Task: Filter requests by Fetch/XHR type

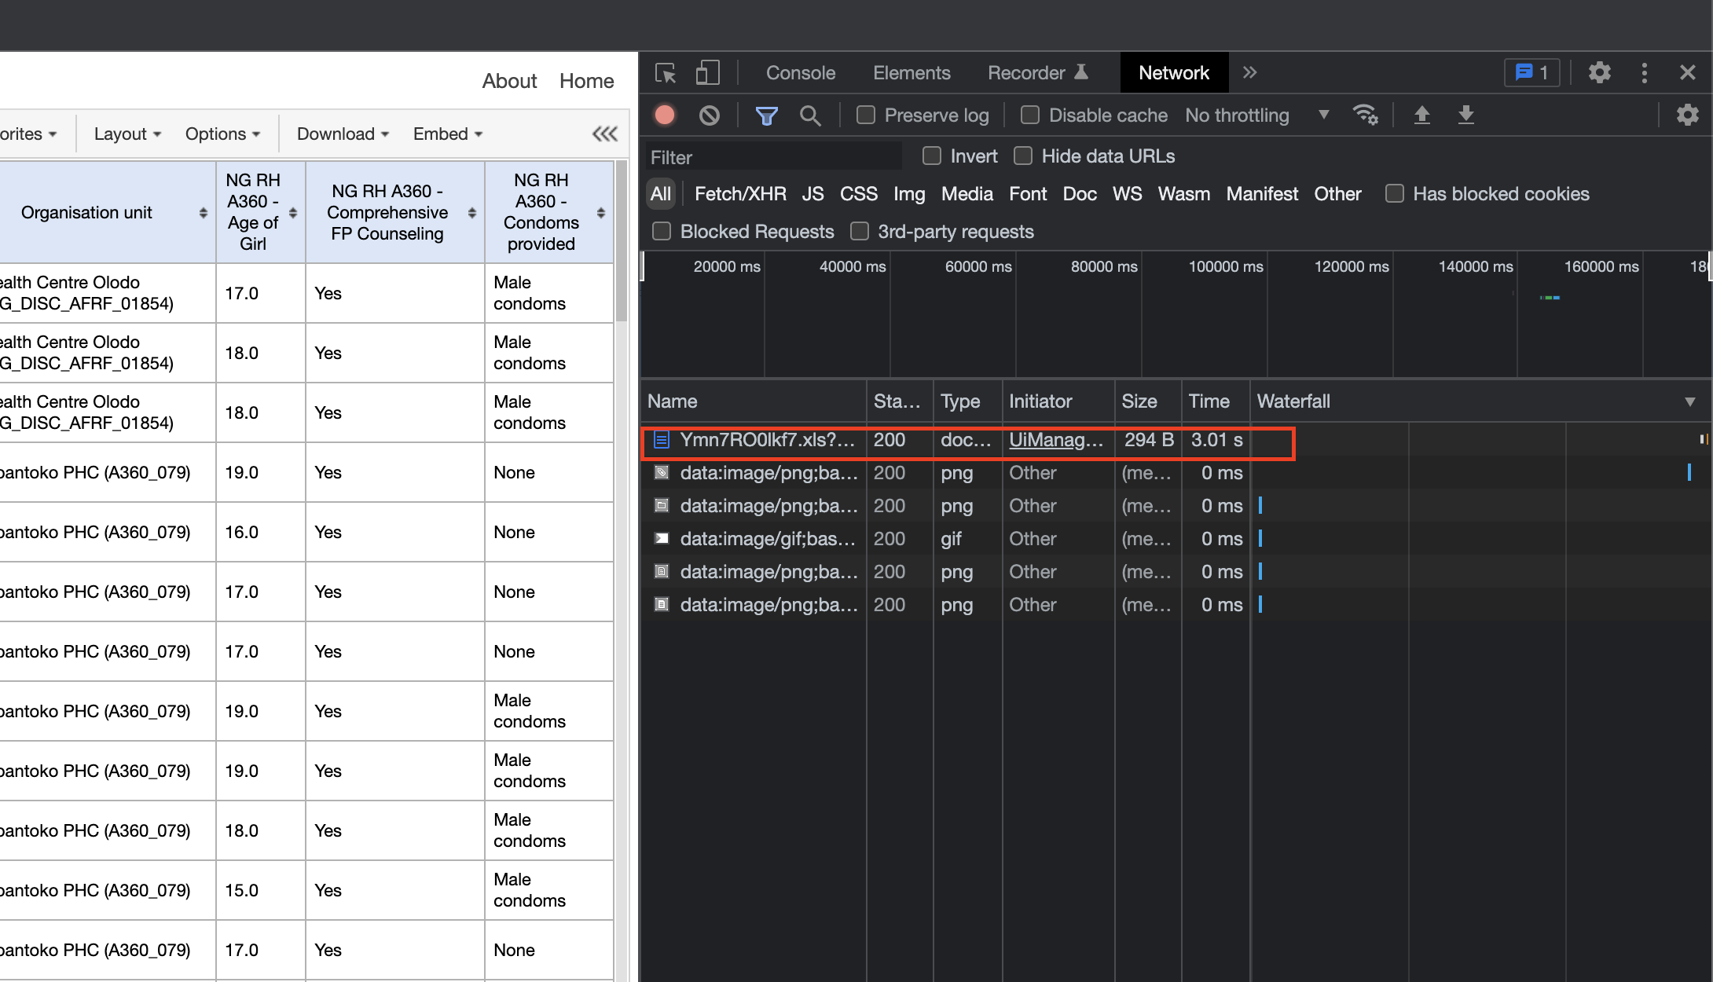Action: coord(739,194)
